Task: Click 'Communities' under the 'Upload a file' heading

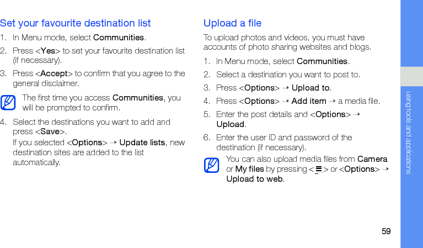Action: pyautogui.click(x=322, y=61)
